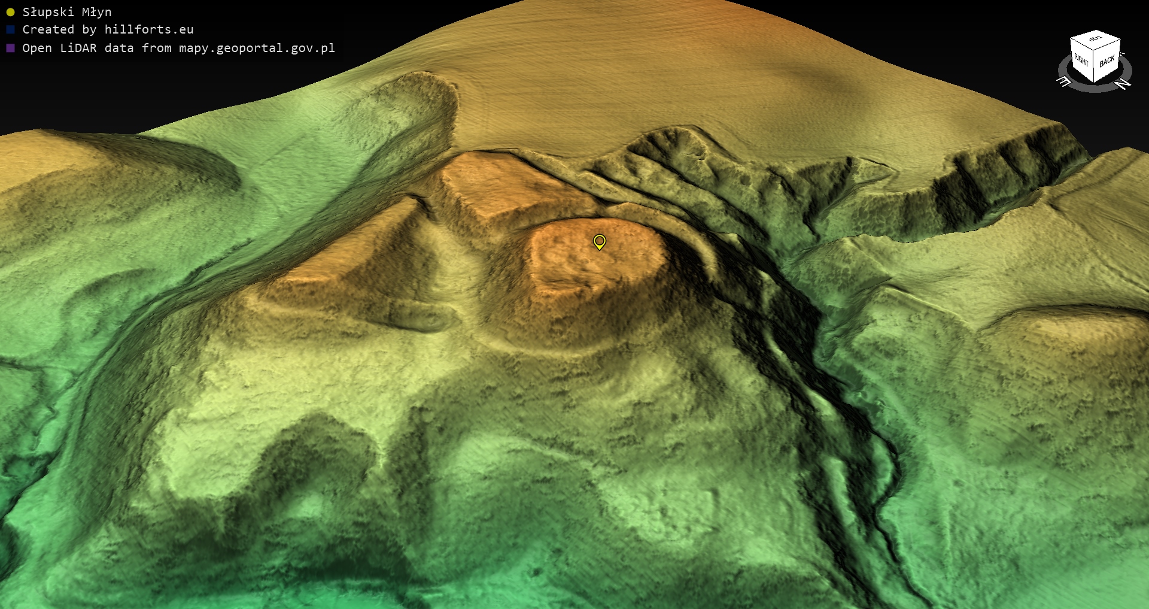Click cube edge between TOP and RIGHT faces

point(1082,46)
